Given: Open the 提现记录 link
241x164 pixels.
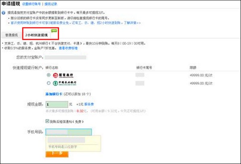Looking at the screenshot, I should [x=51, y=4].
